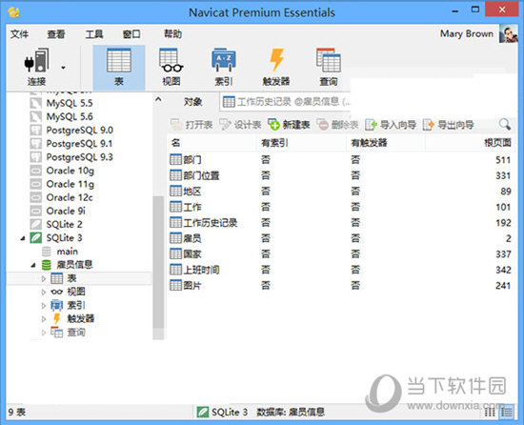
Task: Expand the 表 tree node
Action: click(44, 278)
